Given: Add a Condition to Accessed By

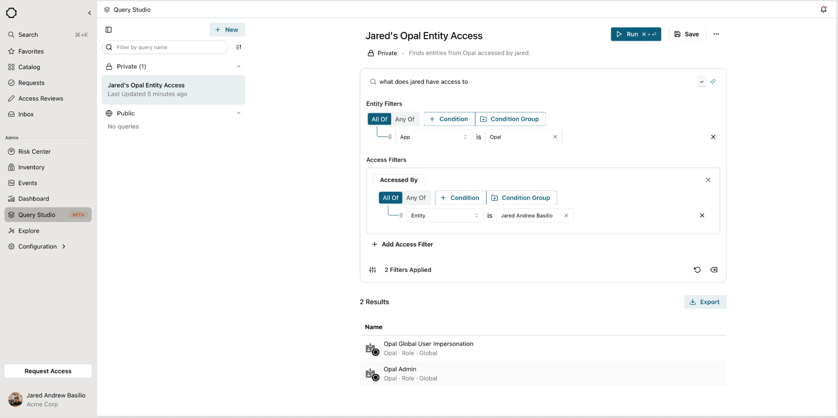Looking at the screenshot, I should tap(460, 198).
